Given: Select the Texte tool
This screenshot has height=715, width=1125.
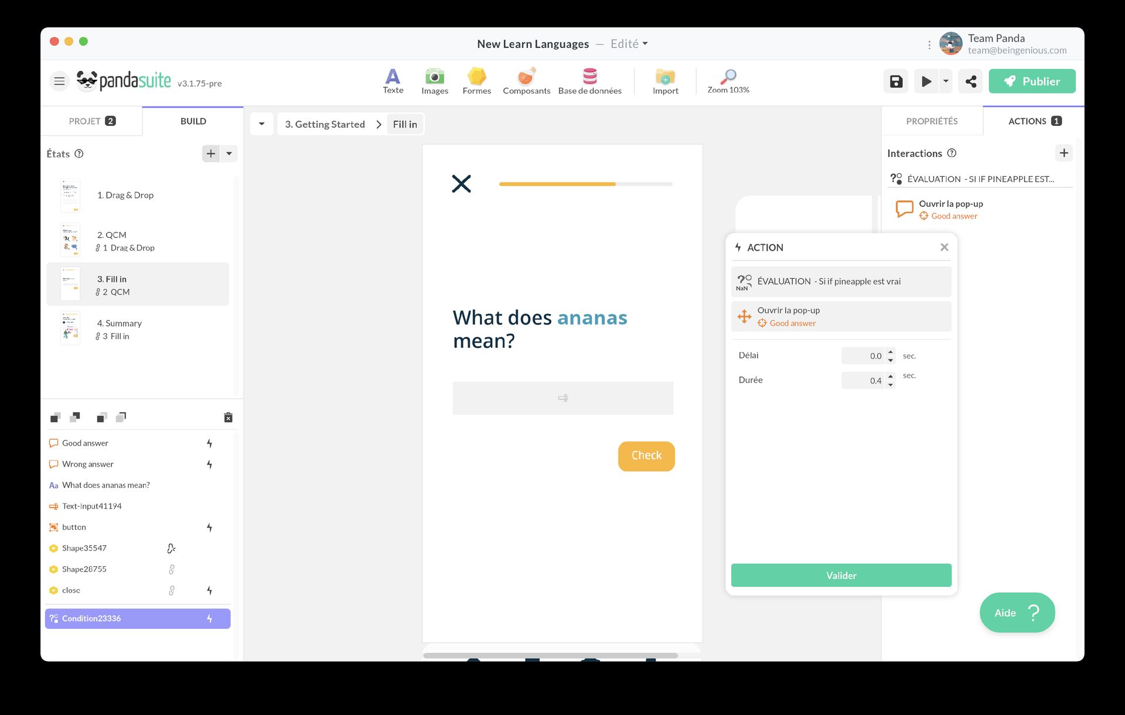Looking at the screenshot, I should (393, 80).
